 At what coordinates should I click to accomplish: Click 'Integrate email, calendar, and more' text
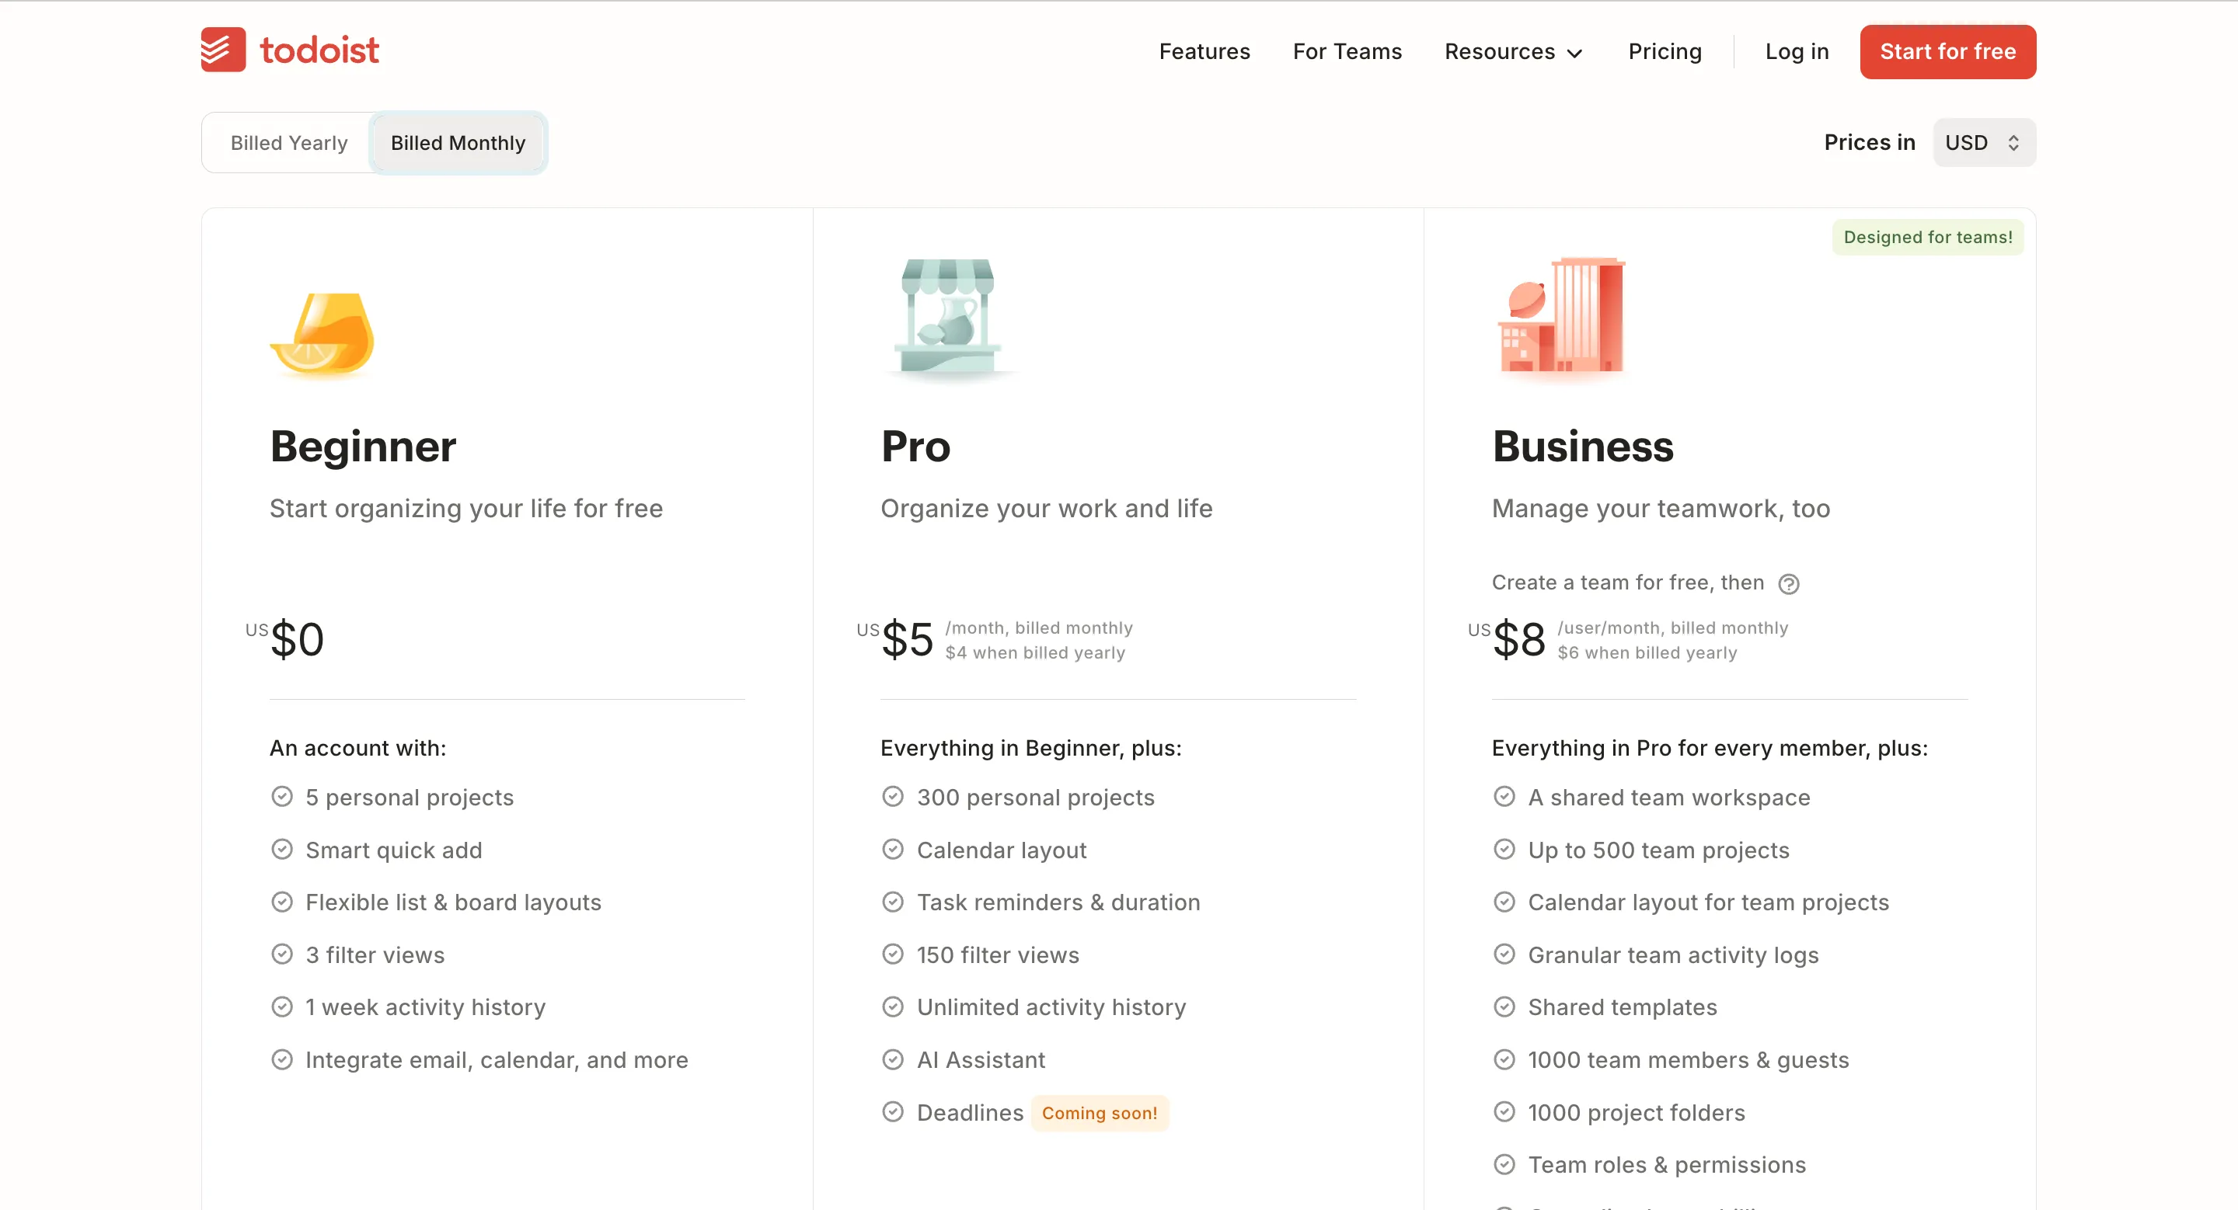click(496, 1060)
